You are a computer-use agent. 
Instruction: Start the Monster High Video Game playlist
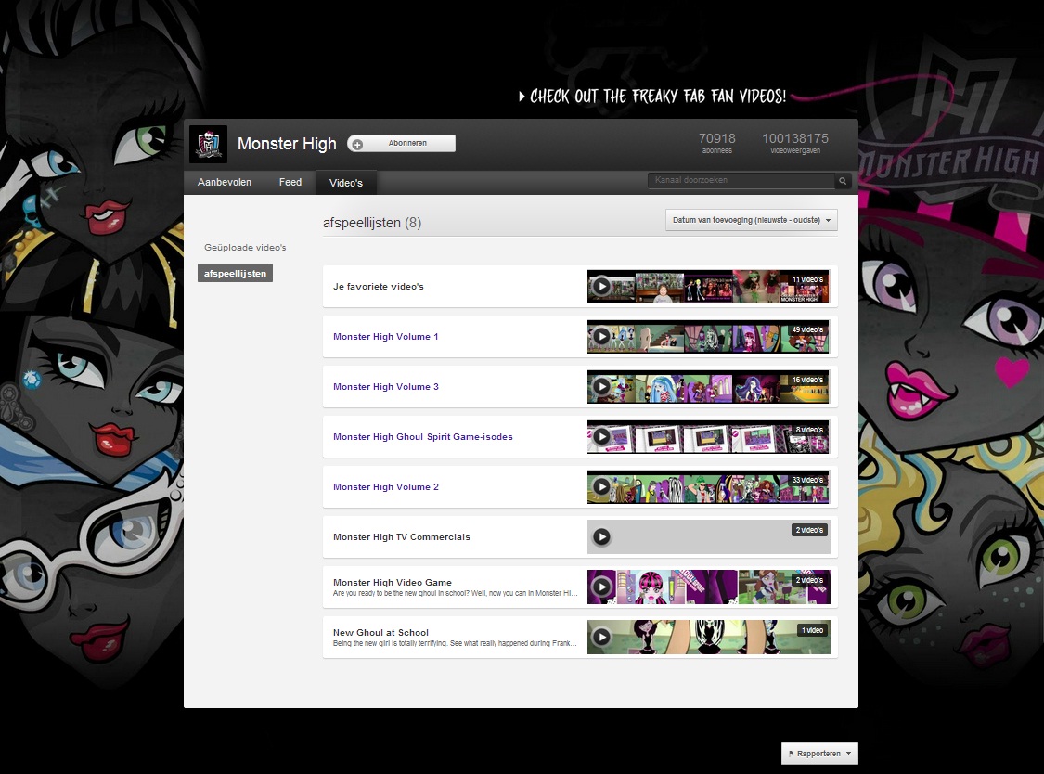click(601, 587)
